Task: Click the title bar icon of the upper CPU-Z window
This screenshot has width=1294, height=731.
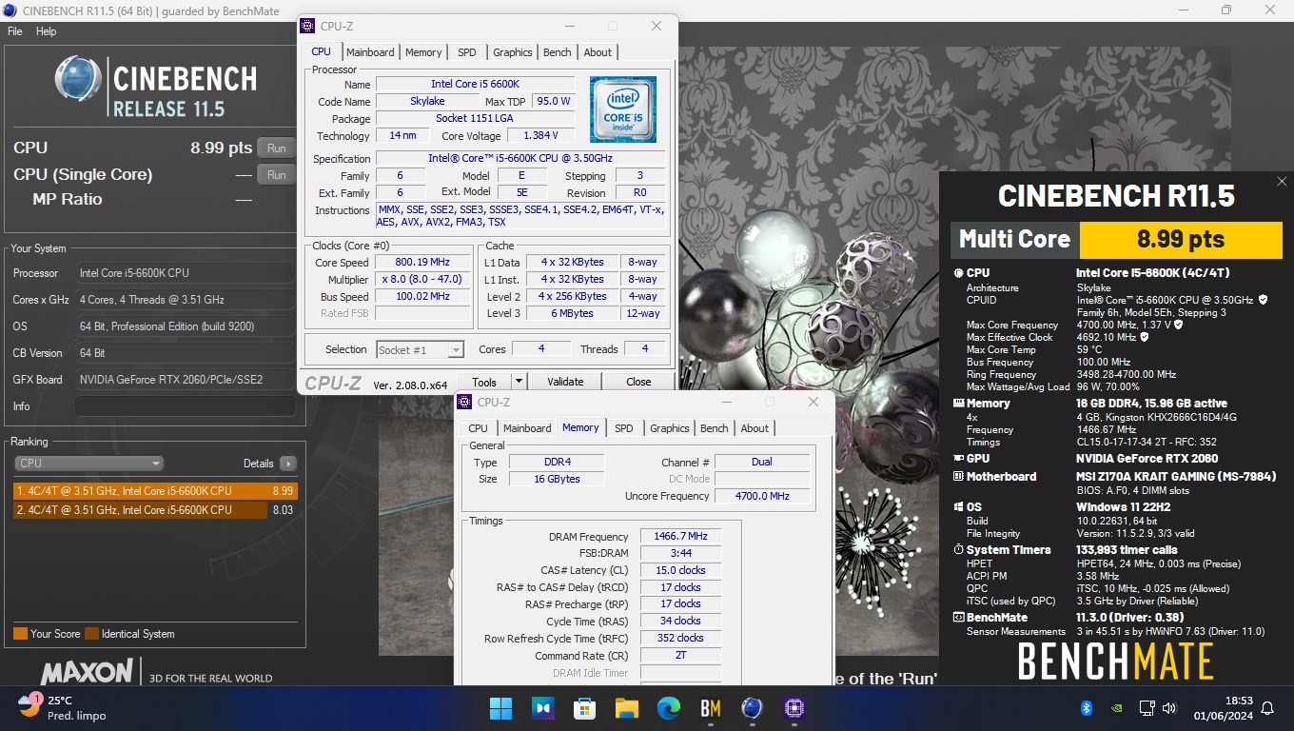Action: [x=308, y=26]
